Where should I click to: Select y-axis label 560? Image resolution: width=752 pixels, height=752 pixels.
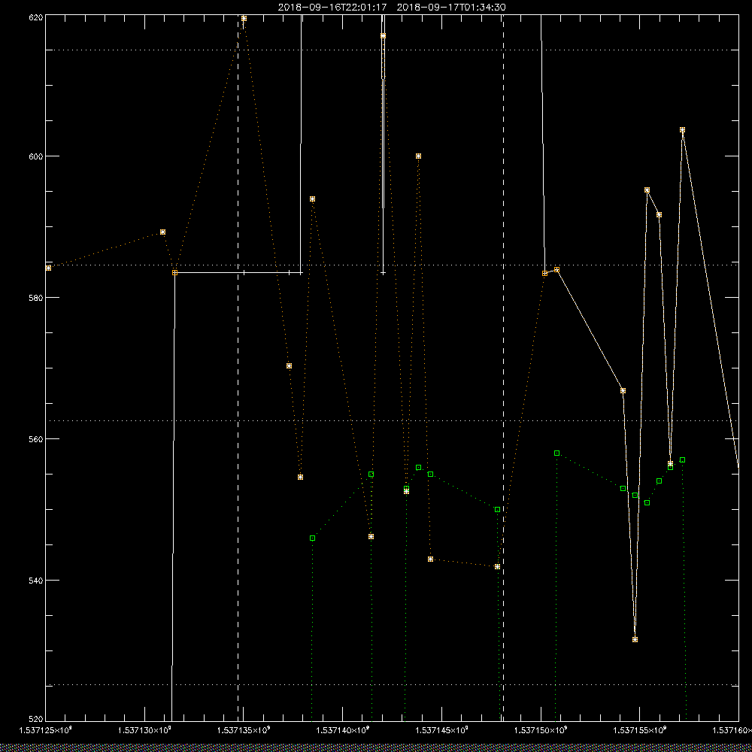tap(36, 439)
